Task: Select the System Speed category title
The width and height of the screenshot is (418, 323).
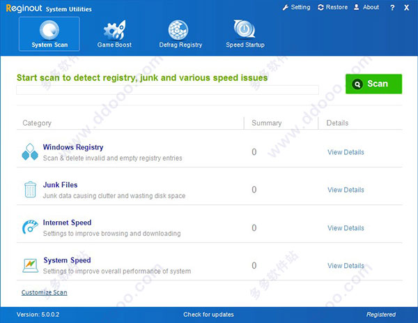Action: click(x=67, y=260)
